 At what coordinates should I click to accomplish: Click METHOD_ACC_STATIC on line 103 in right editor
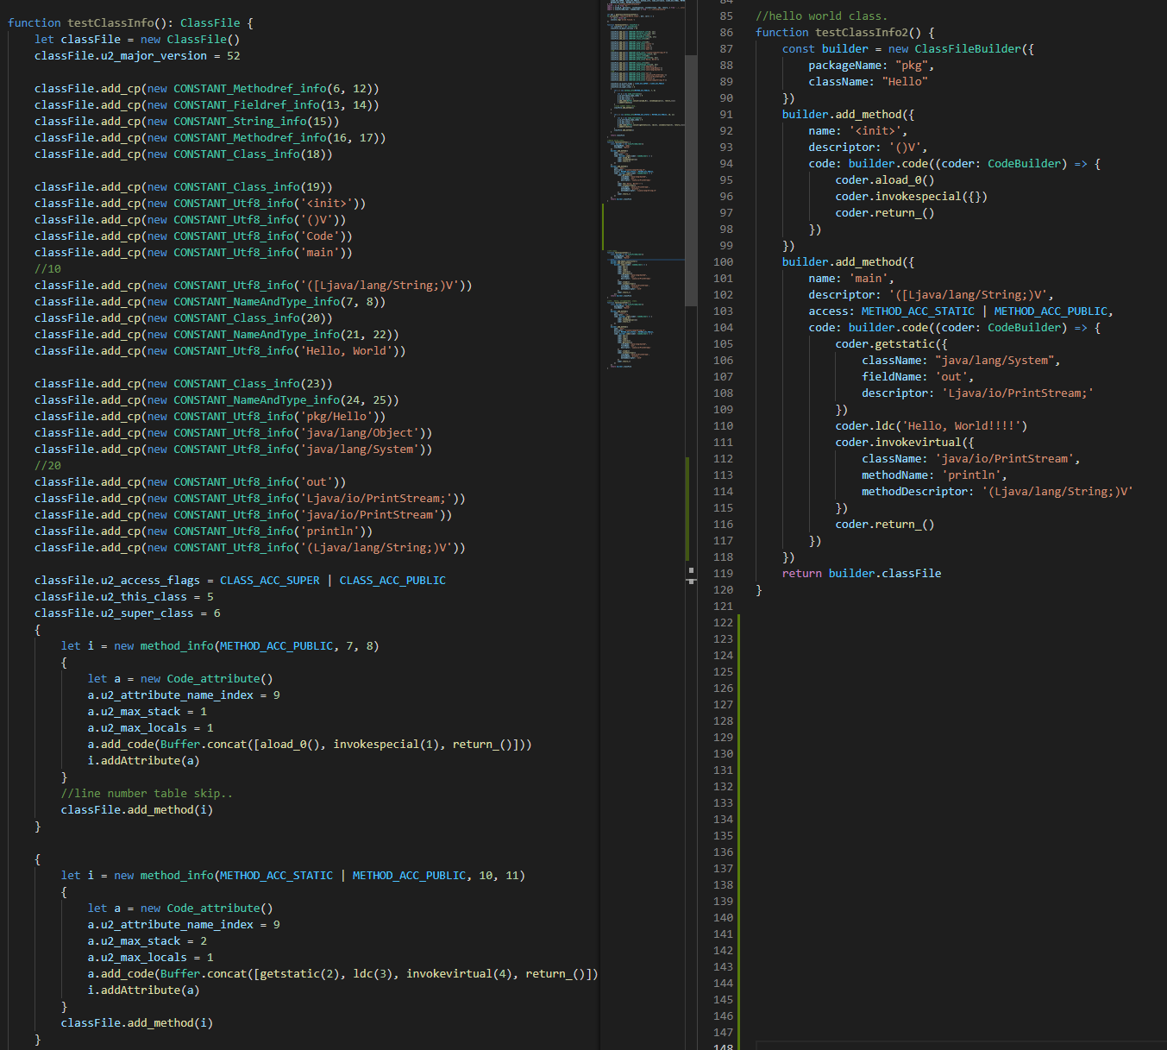click(x=918, y=311)
